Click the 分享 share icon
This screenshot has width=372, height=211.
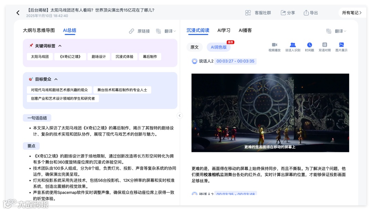pyautogui.click(x=283, y=13)
